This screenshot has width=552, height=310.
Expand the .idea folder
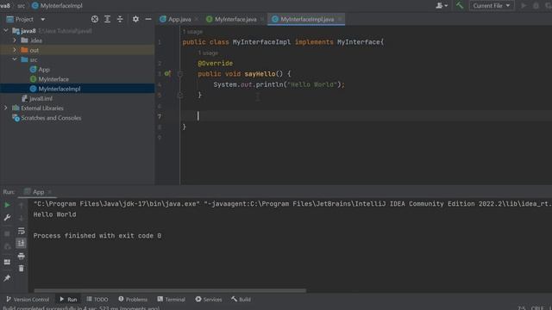(x=15, y=40)
